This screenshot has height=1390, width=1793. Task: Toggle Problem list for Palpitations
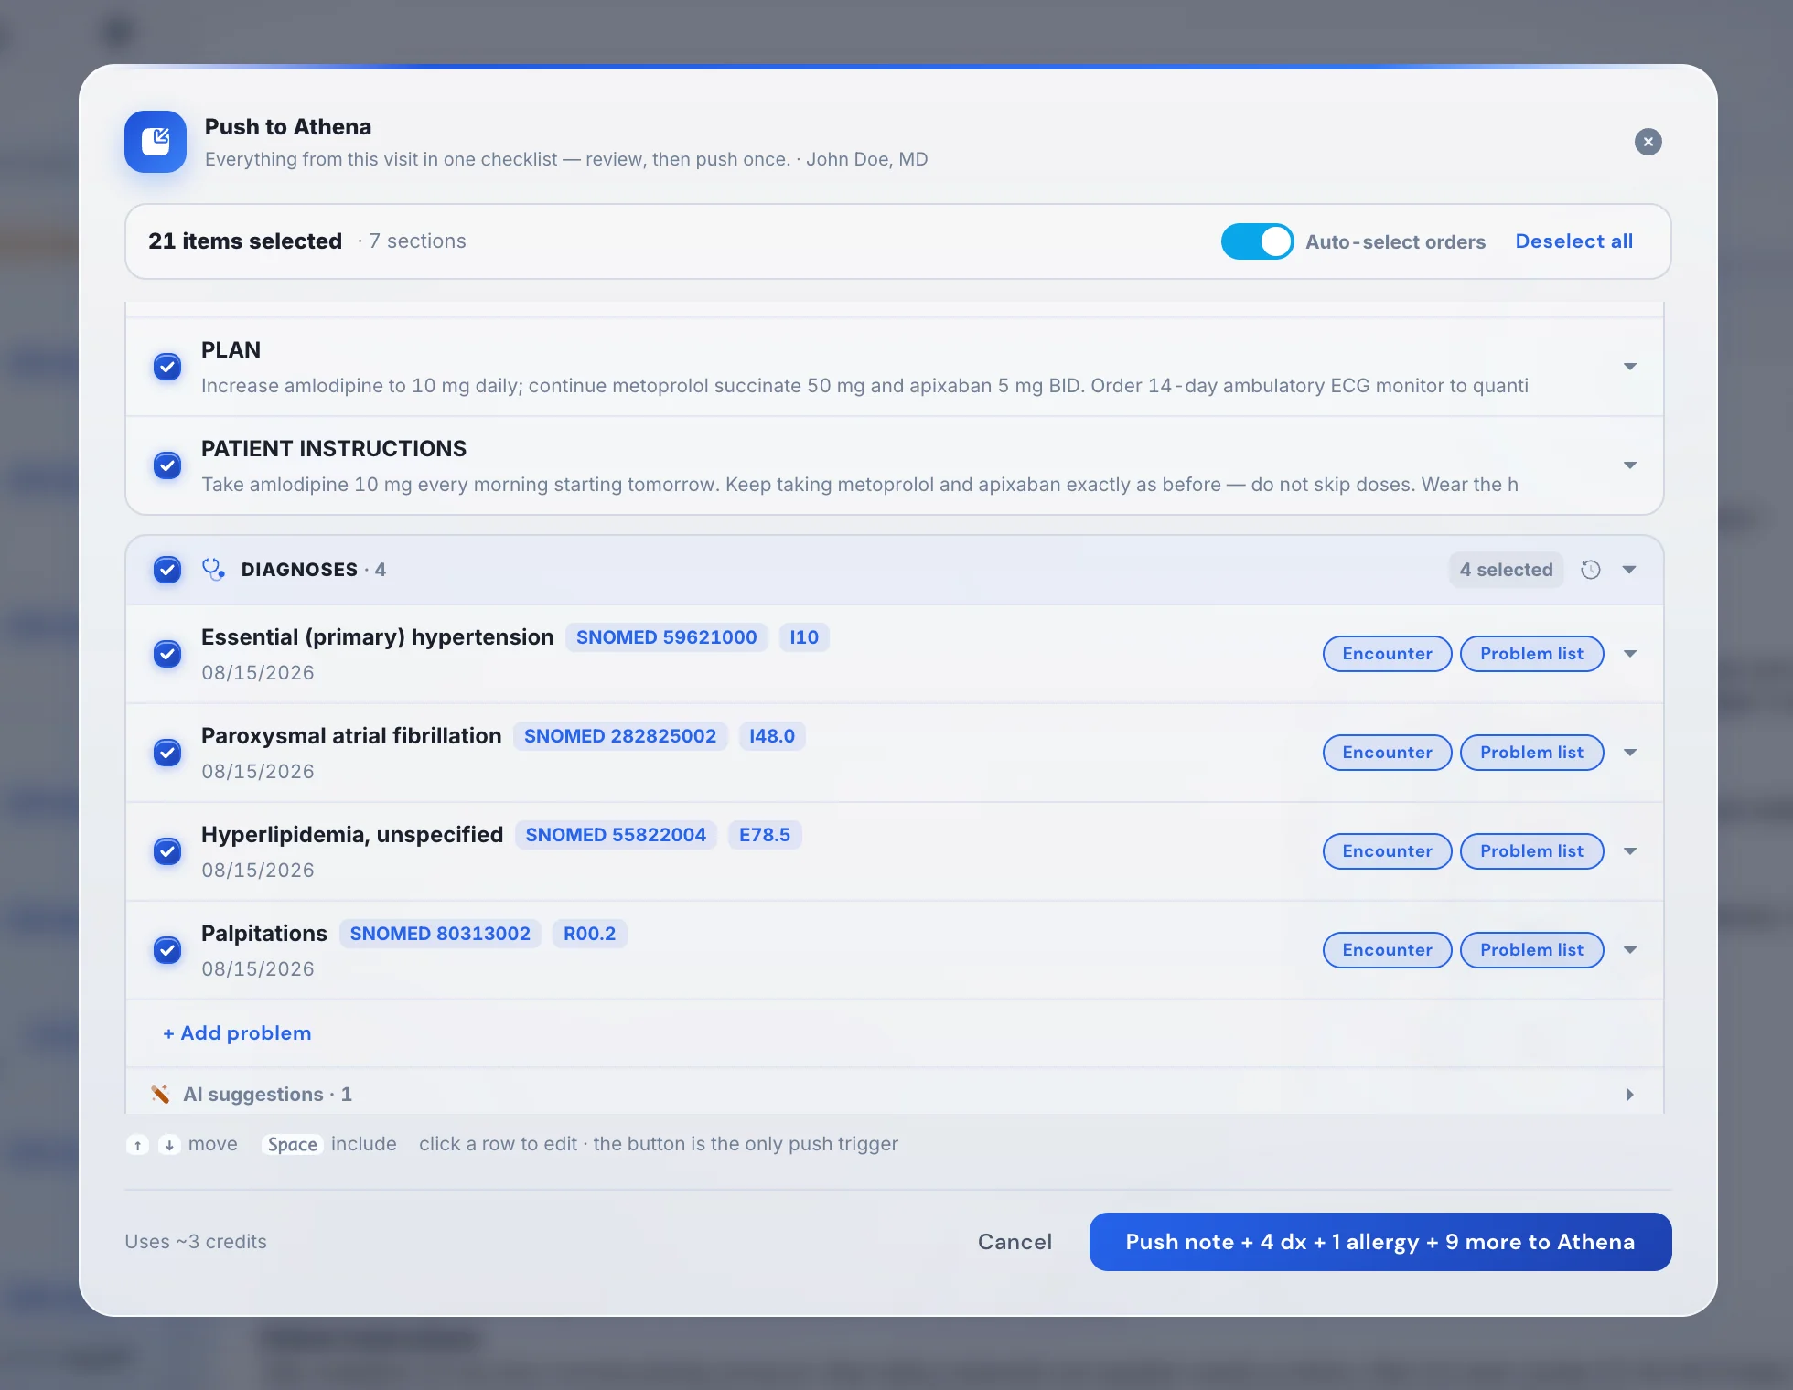[x=1531, y=950]
